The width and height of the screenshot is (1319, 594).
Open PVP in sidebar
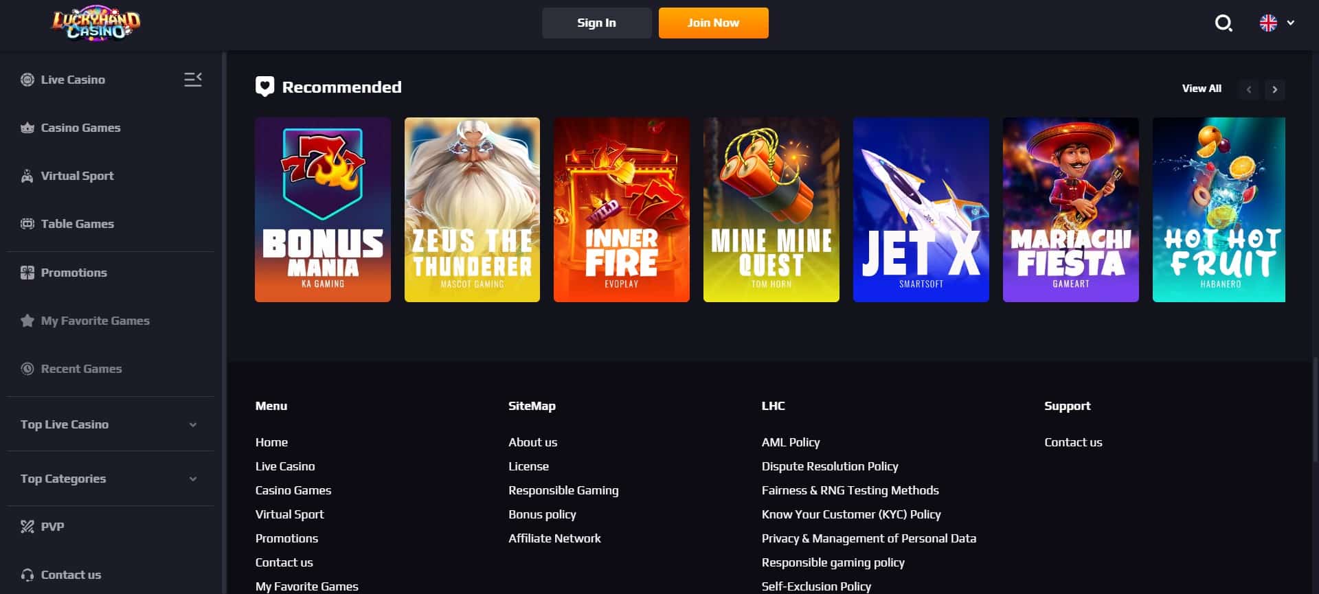click(52, 527)
